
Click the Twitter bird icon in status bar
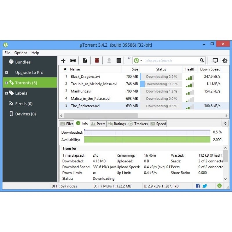coord(205,186)
